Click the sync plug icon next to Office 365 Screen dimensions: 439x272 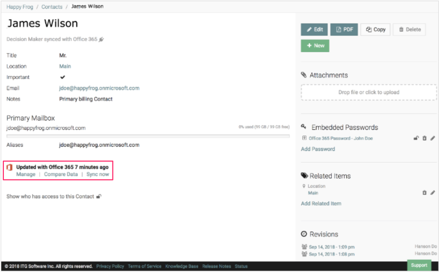[x=101, y=40]
